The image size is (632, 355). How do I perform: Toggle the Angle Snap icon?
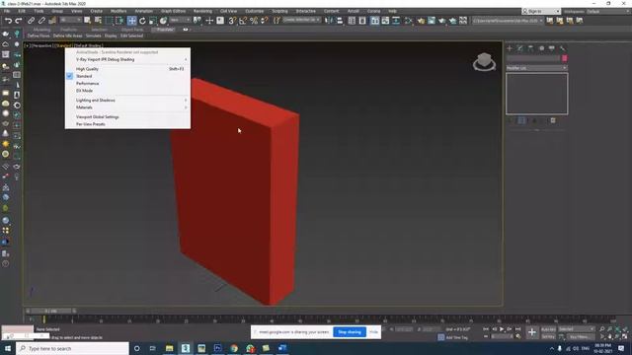click(243, 20)
